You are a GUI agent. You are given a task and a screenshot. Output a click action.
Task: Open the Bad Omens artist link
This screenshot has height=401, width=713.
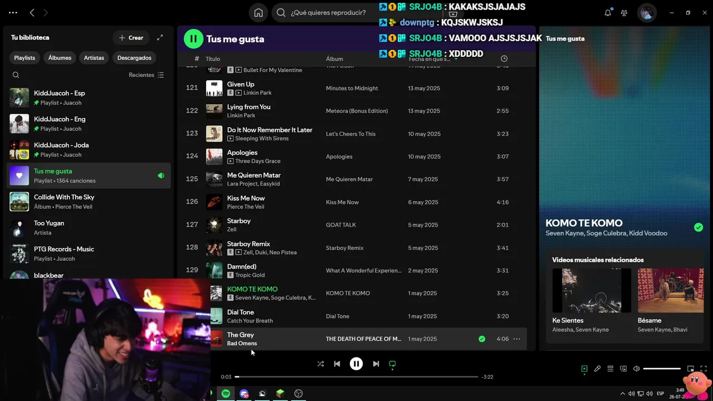[242, 344]
